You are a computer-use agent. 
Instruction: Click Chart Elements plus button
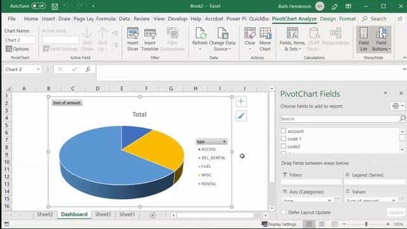pos(241,101)
